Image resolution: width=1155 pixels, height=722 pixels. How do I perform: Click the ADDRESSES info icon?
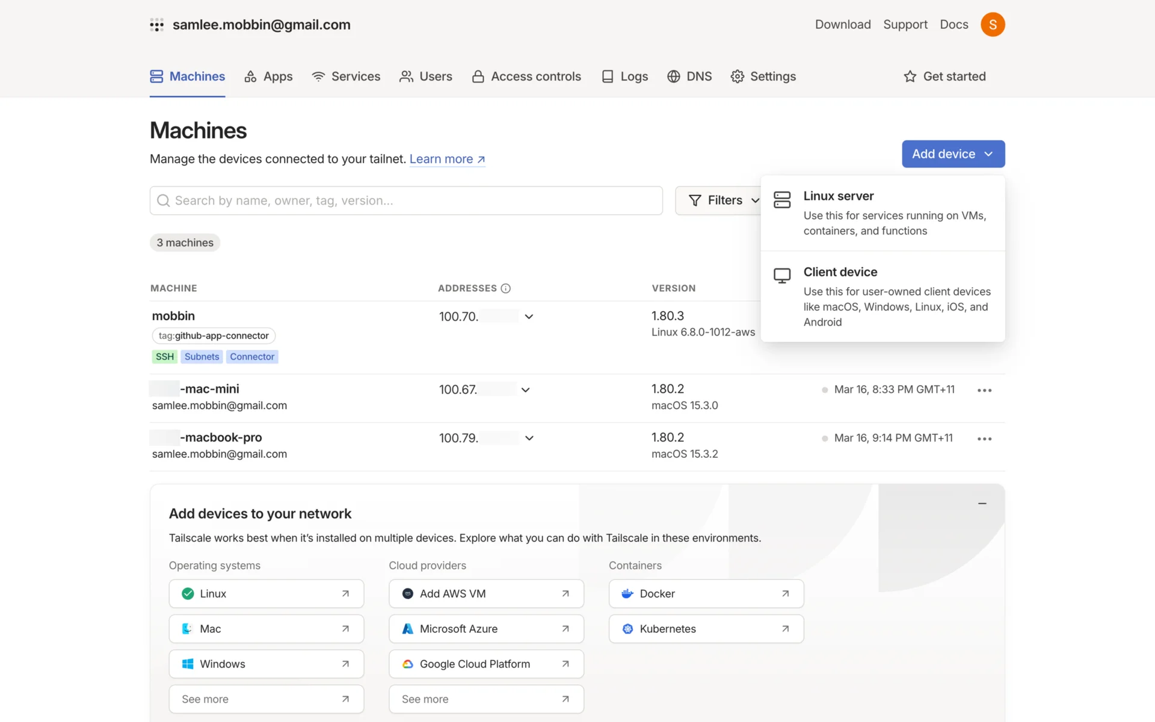(506, 288)
